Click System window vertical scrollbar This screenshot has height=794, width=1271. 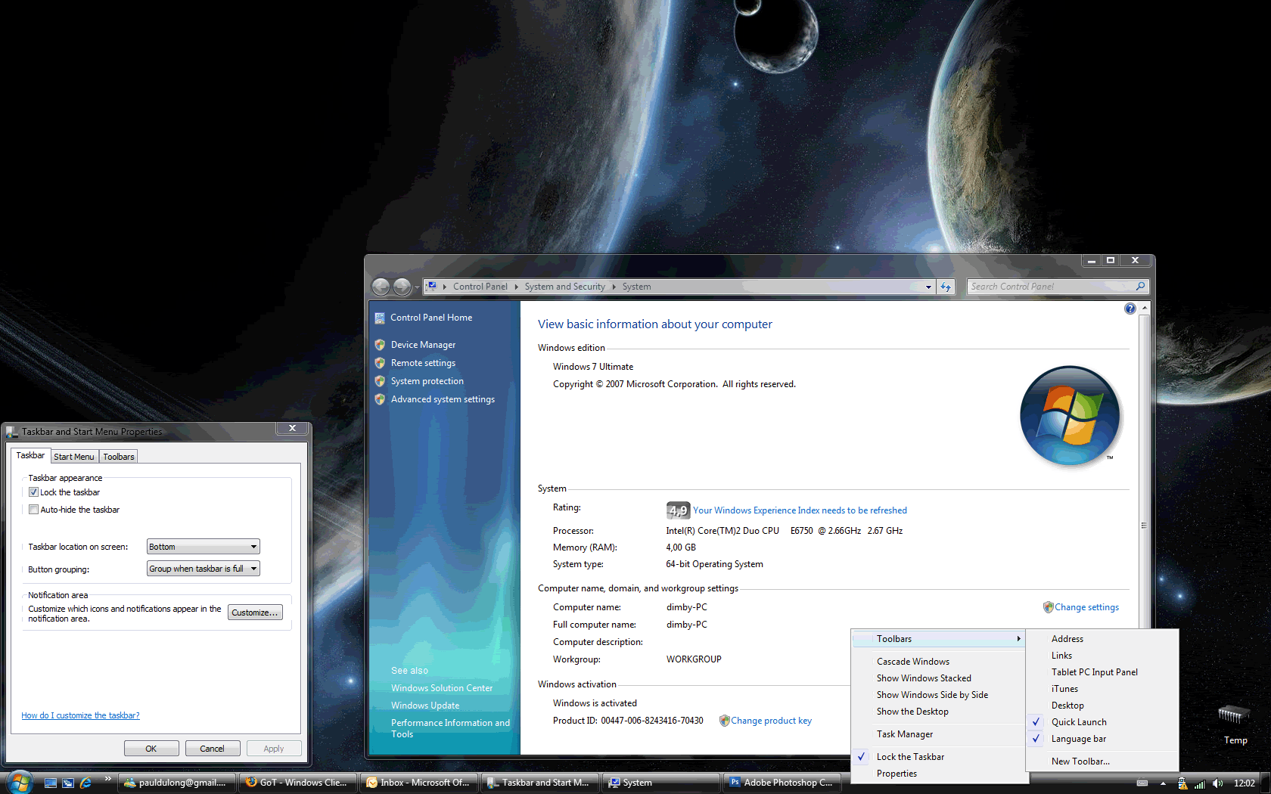(x=1144, y=526)
